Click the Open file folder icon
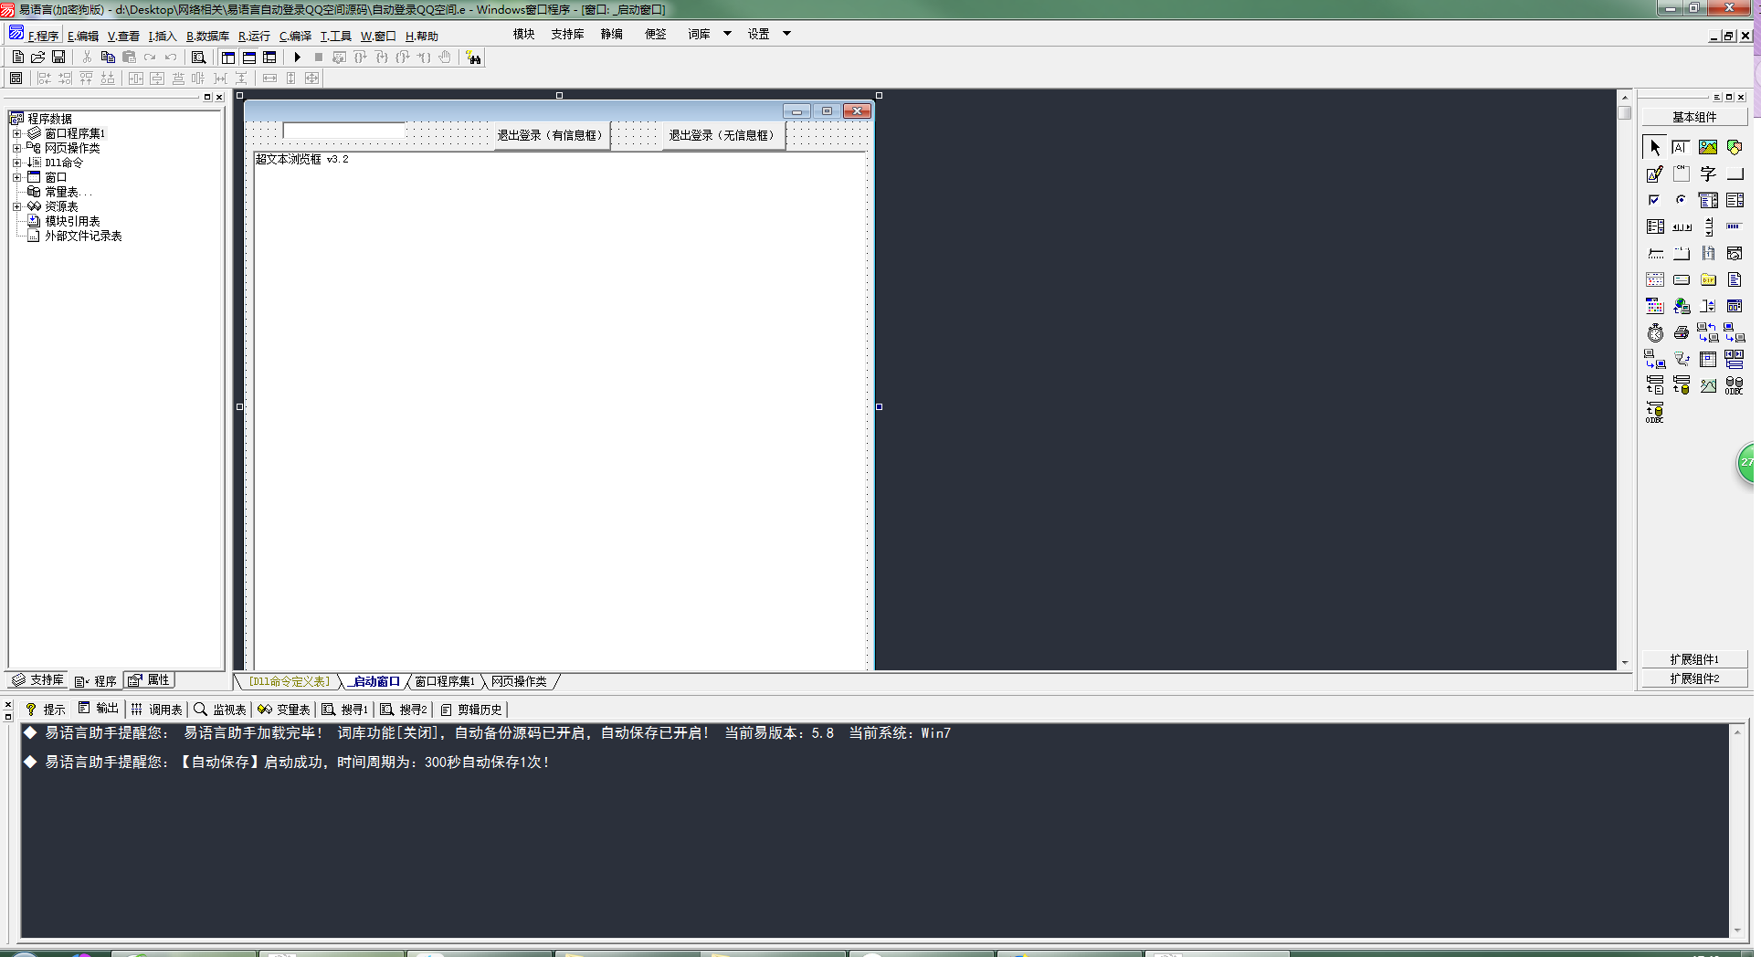 coord(37,58)
